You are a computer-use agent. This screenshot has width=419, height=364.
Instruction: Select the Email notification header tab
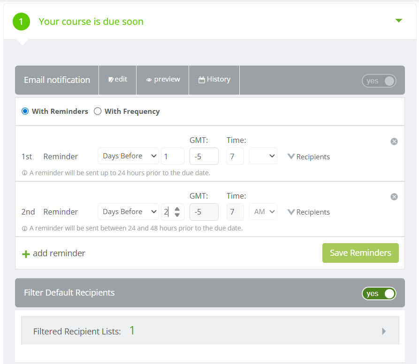[57, 80]
